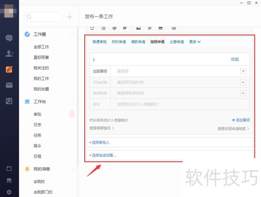Click the hashtag topic icon in the toolbar

124,28
